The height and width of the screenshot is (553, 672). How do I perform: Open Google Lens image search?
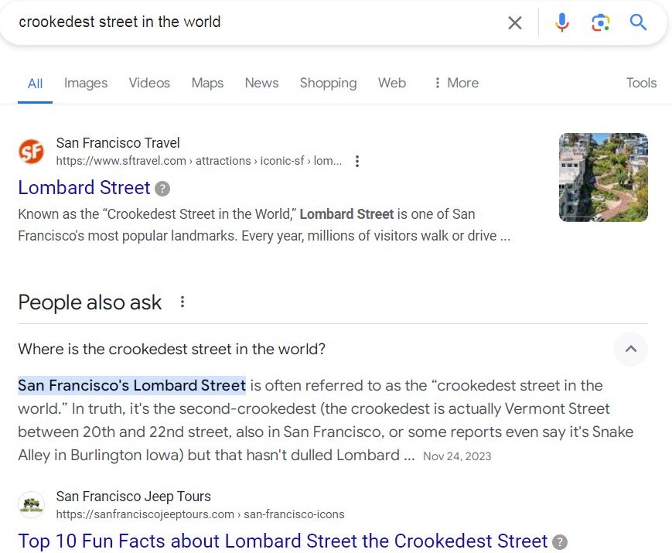click(600, 22)
